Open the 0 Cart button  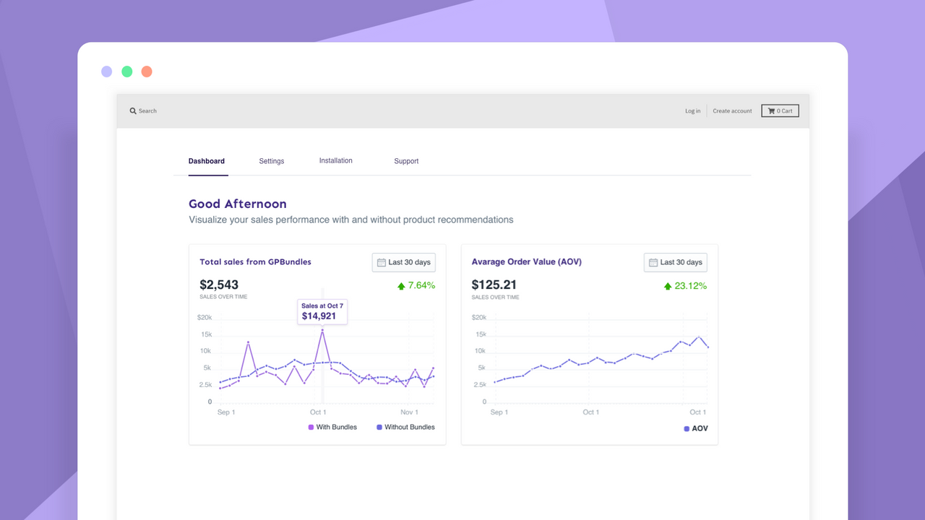(780, 111)
